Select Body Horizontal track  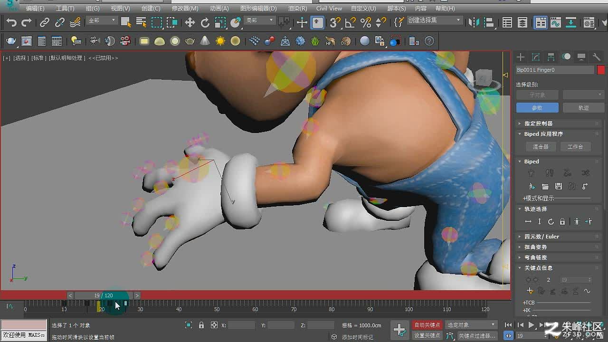528,222
